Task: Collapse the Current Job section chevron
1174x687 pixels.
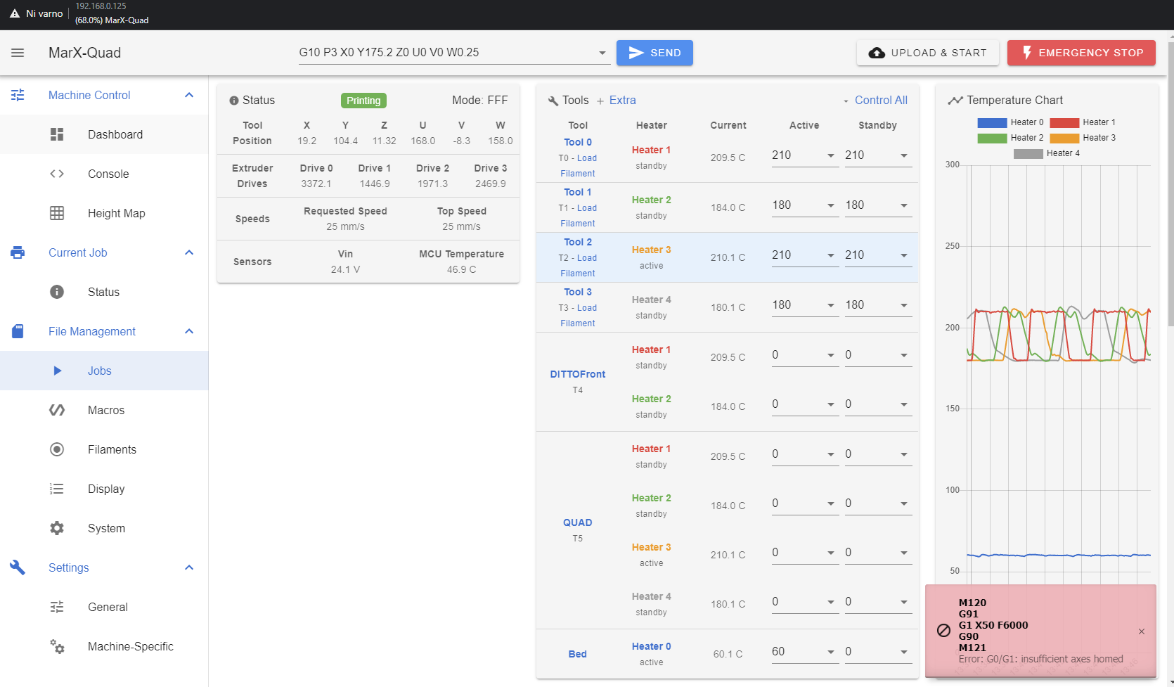Action: tap(189, 252)
